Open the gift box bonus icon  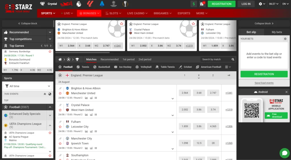click(x=202, y=4)
